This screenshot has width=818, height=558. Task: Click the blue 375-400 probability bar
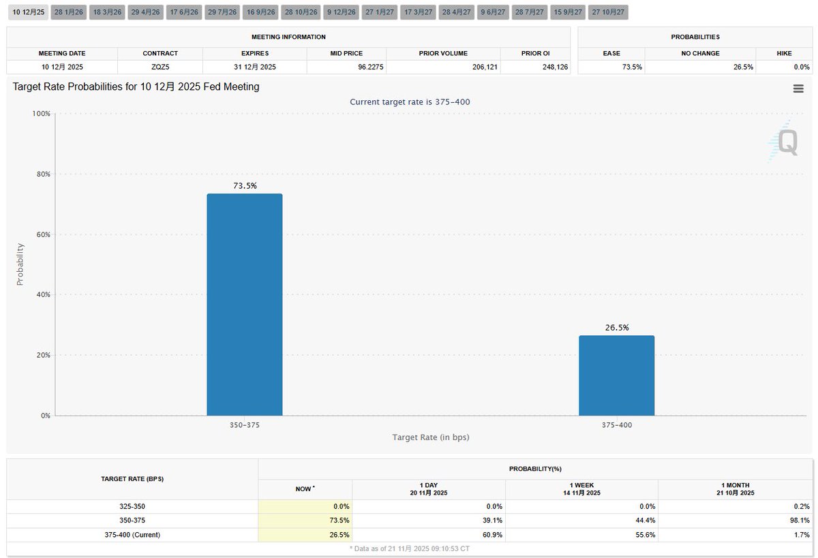(617, 375)
